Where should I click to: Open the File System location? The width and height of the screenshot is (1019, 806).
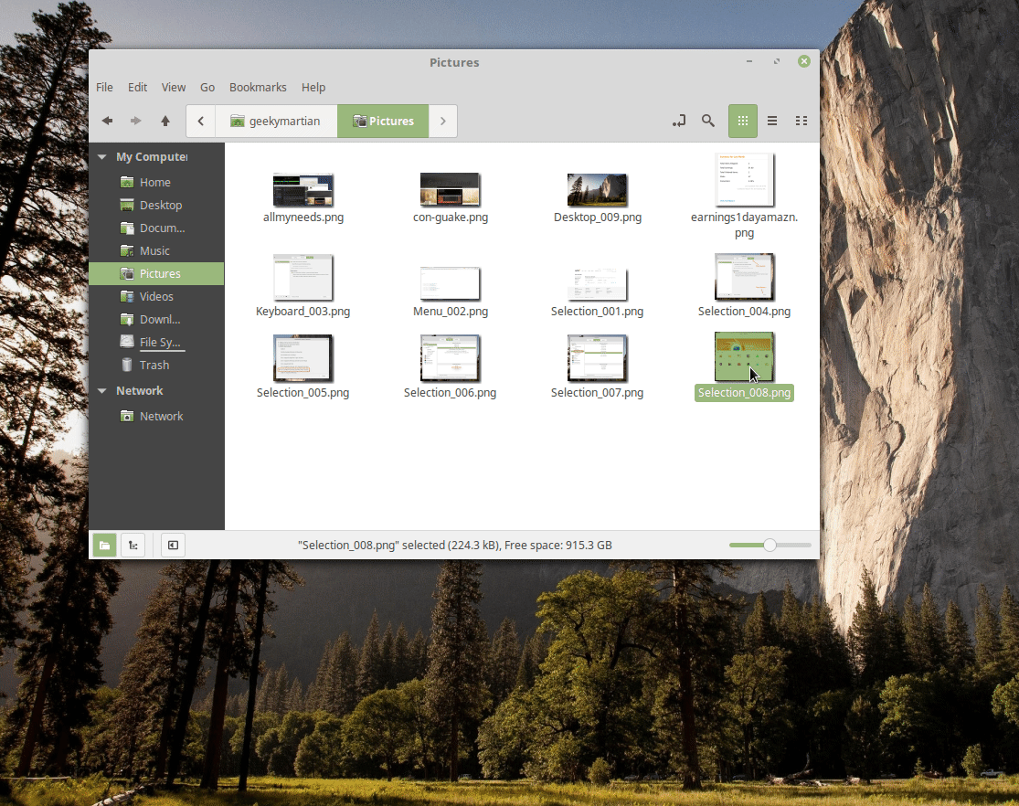(x=160, y=342)
